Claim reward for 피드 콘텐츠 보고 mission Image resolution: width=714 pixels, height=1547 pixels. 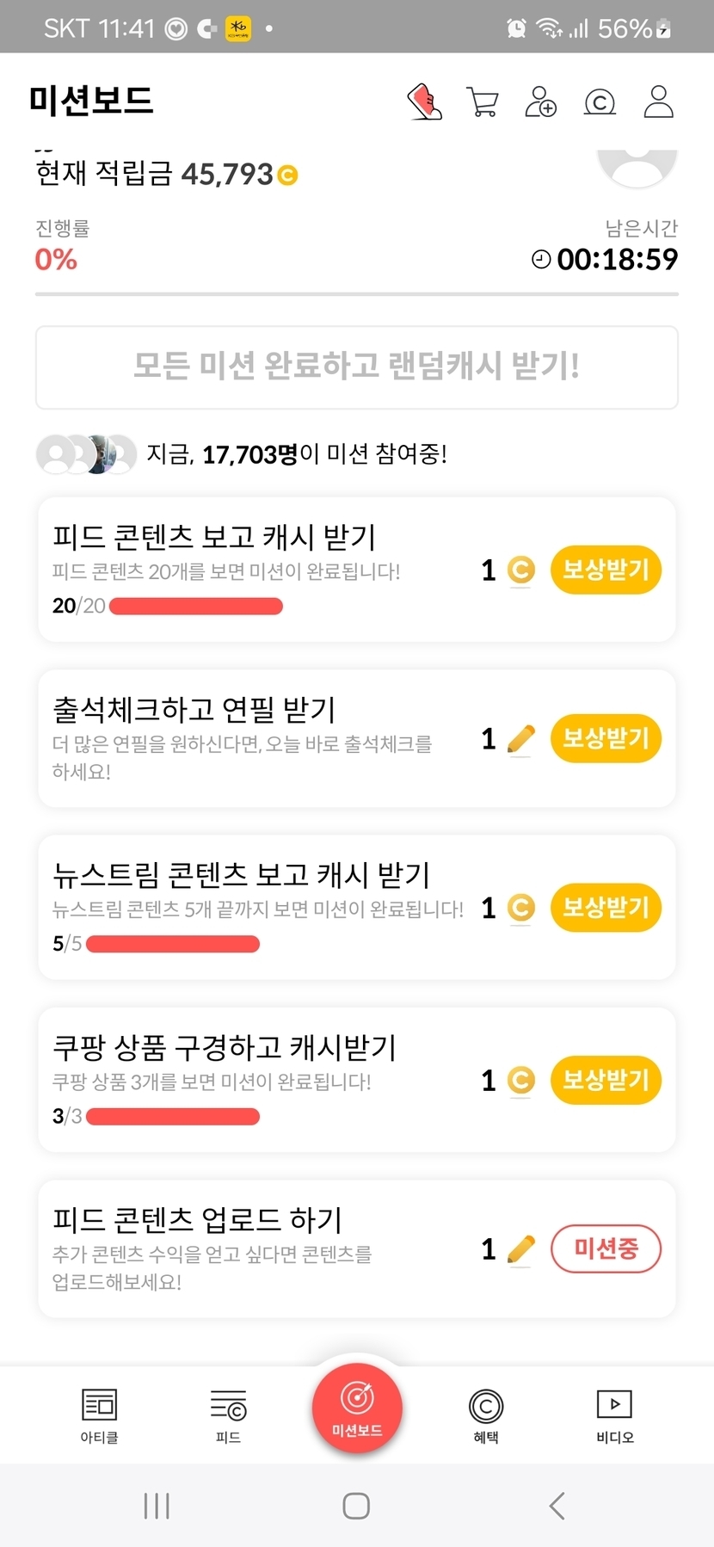point(606,570)
